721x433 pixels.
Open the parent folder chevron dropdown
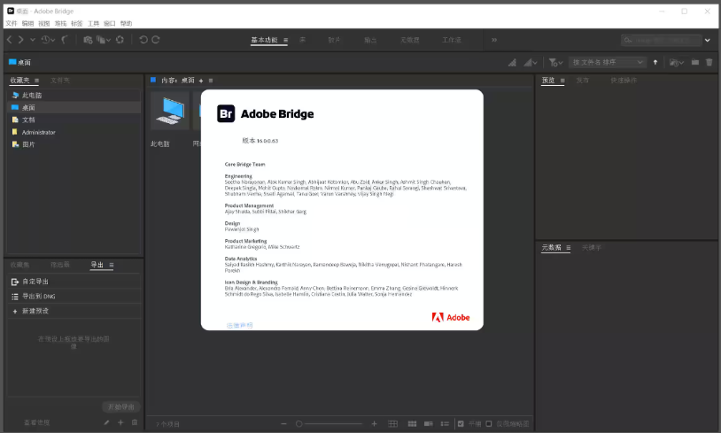(33, 40)
